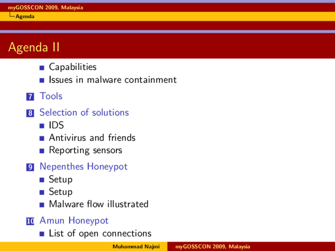
Task: Click the square bullet beside Reporting sensors
Action: click(x=42, y=151)
